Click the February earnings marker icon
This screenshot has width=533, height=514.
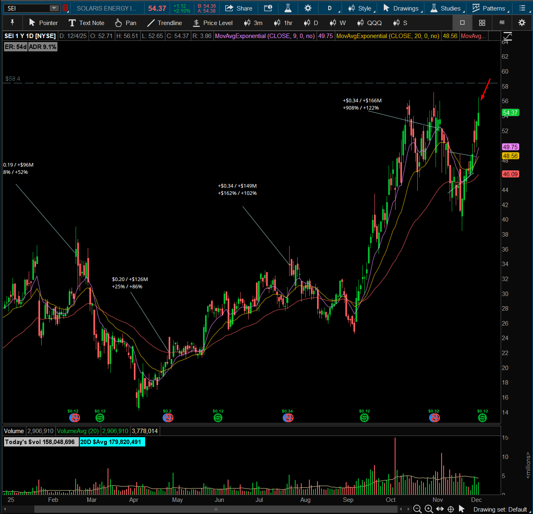click(74, 418)
